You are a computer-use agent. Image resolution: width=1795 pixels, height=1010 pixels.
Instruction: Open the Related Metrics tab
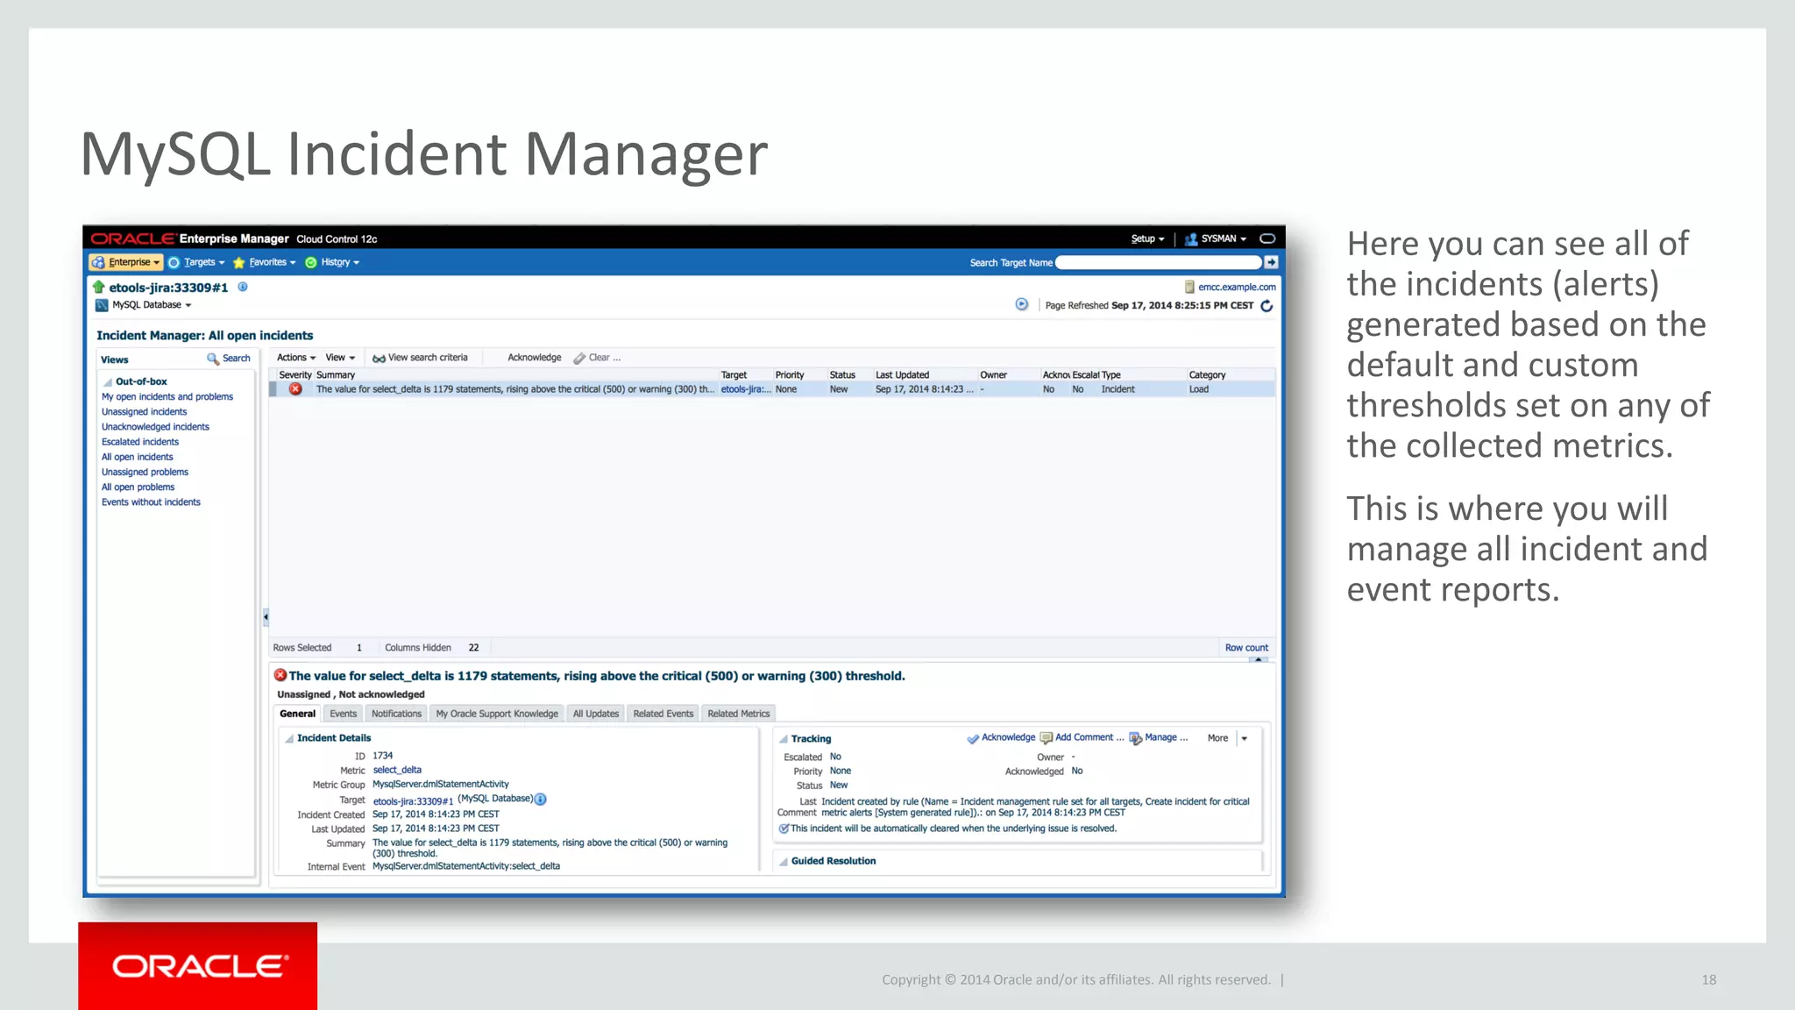pos(738,714)
